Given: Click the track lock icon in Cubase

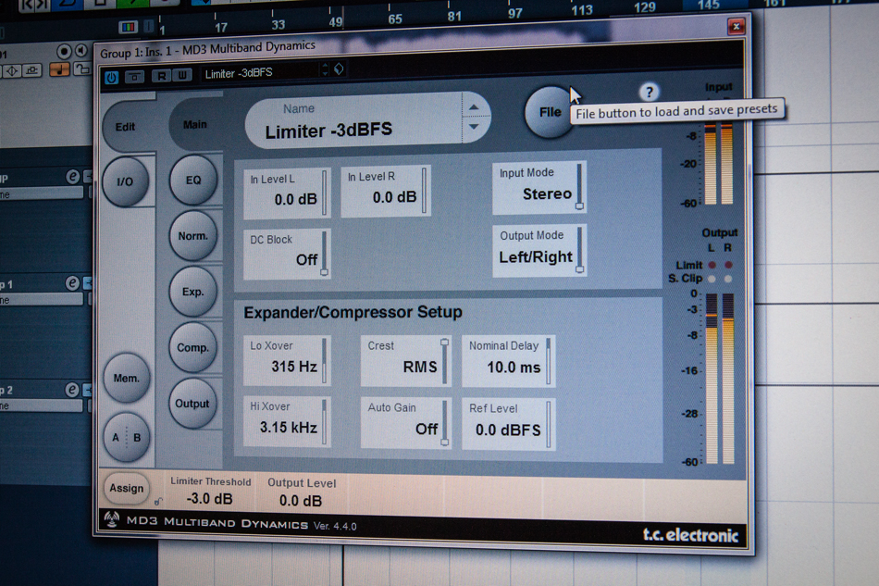Looking at the screenshot, I should click(x=82, y=69).
